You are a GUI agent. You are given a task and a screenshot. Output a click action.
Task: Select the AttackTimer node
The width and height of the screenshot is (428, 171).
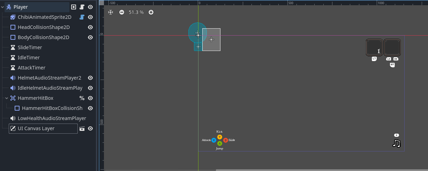(x=31, y=68)
